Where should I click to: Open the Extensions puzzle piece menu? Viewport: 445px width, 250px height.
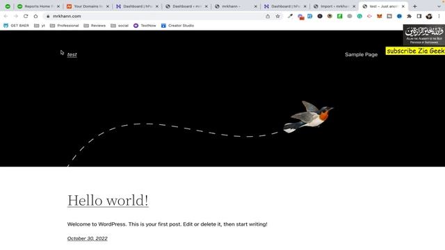[x=410, y=16]
